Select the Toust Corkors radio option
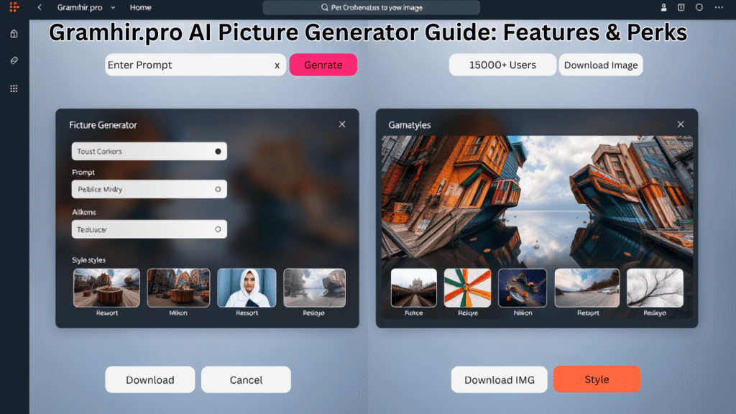Screen dimensions: 736x414 [218, 152]
